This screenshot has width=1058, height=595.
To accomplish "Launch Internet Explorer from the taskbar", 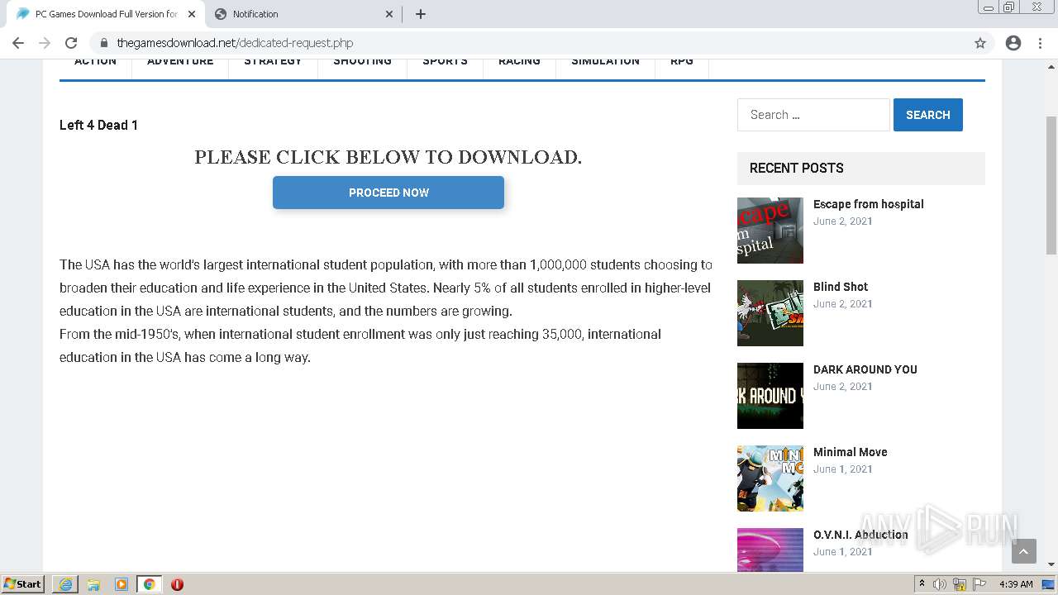I will pyautogui.click(x=65, y=584).
